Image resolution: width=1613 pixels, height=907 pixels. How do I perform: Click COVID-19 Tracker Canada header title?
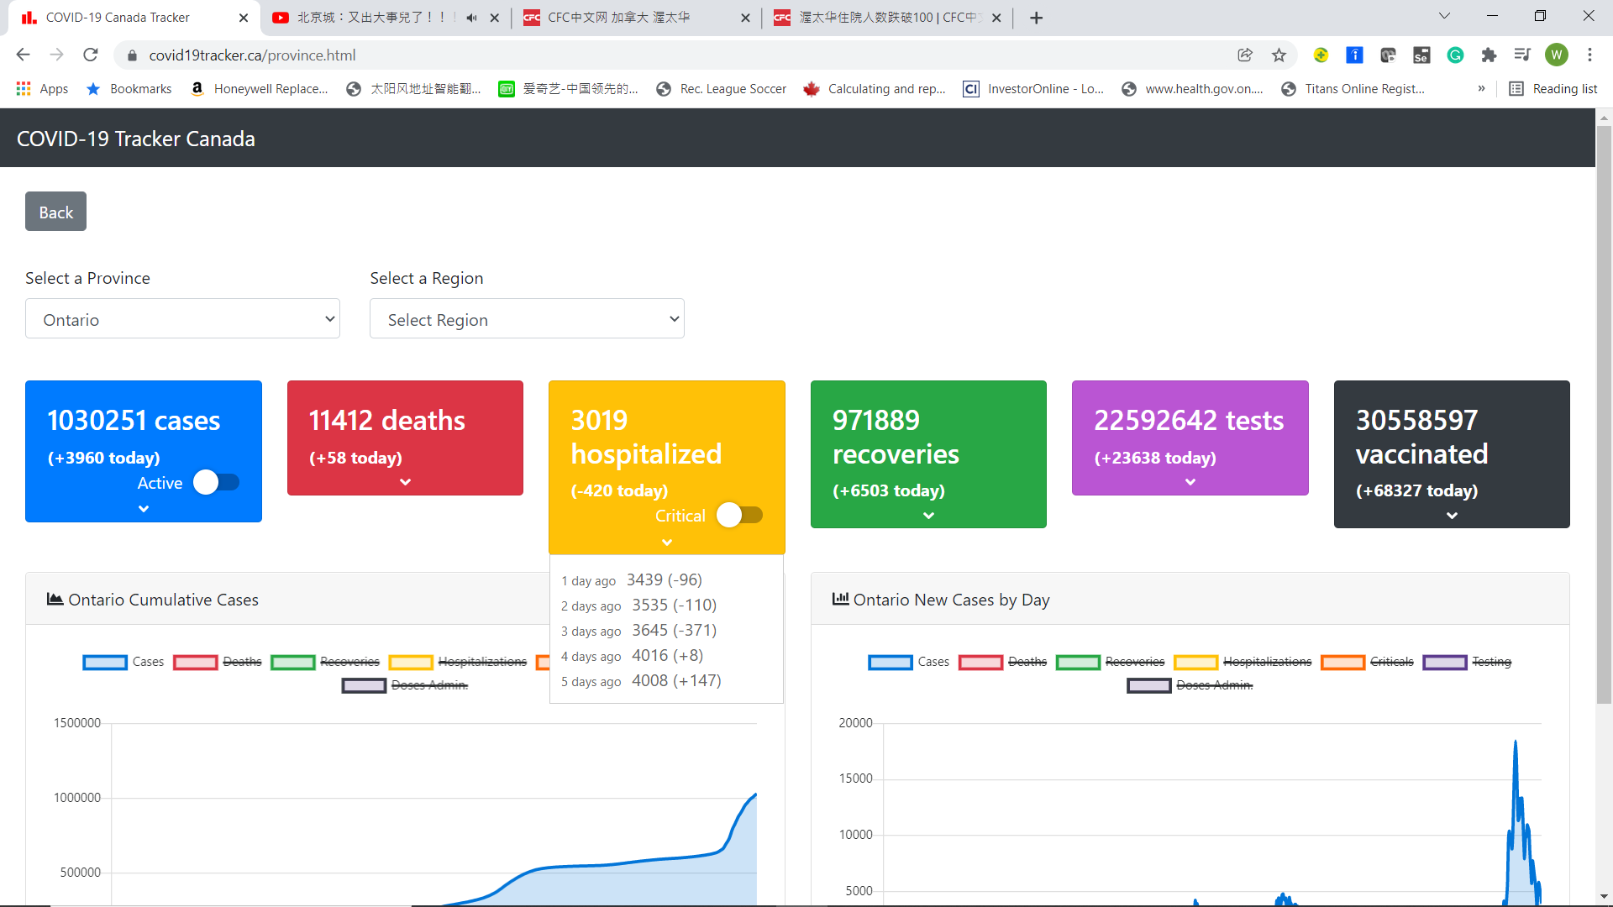(x=136, y=139)
